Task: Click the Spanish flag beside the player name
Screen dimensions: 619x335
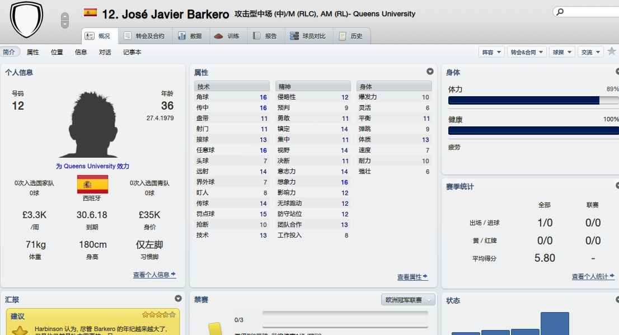Action: [x=90, y=13]
